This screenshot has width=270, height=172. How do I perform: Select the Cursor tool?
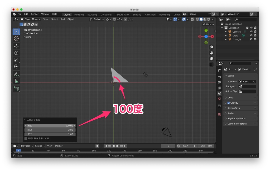coord(16,38)
